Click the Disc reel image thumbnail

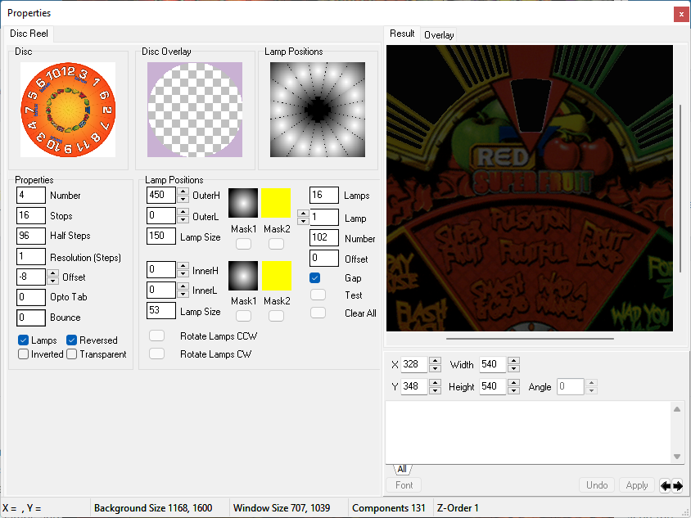[x=68, y=110]
